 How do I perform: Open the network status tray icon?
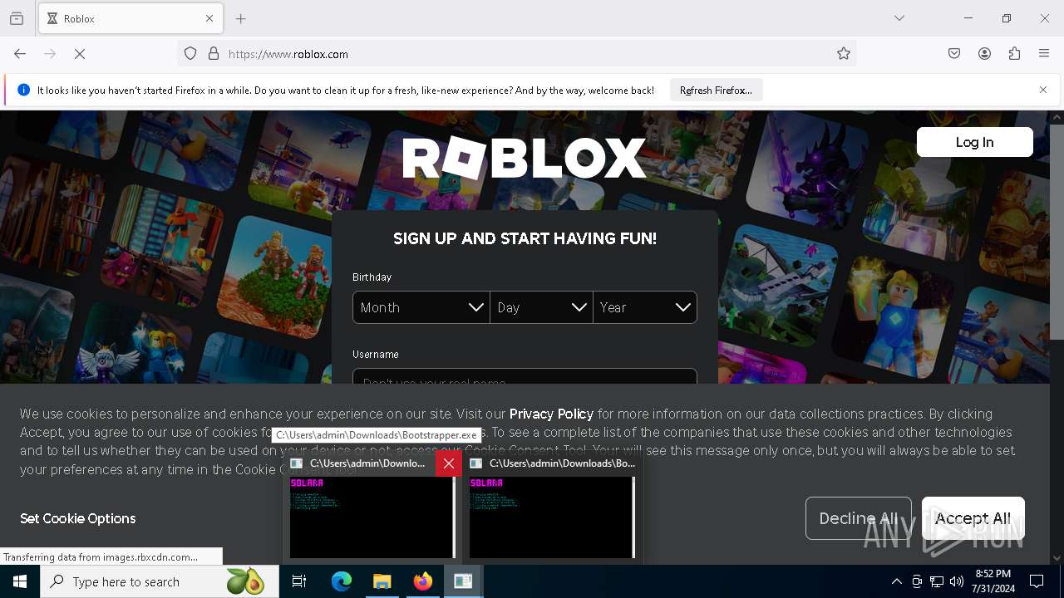click(937, 581)
